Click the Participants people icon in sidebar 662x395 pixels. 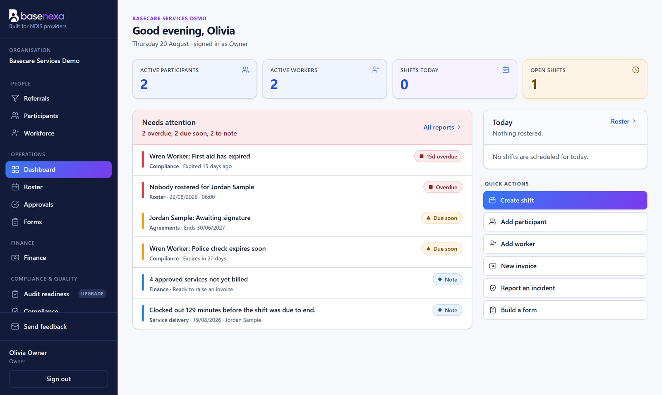(x=15, y=116)
